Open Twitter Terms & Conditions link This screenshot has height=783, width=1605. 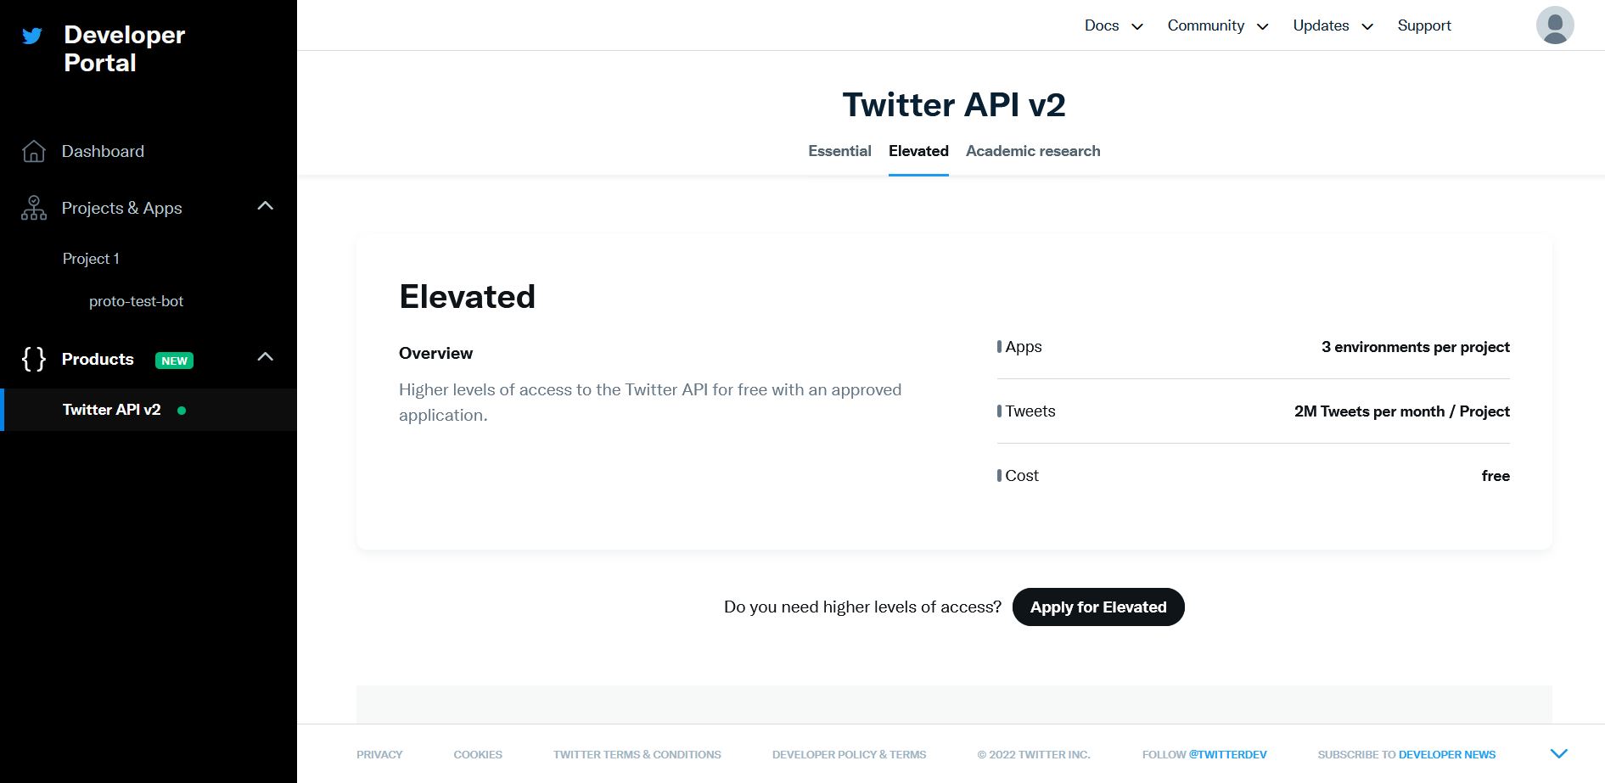pyautogui.click(x=637, y=754)
